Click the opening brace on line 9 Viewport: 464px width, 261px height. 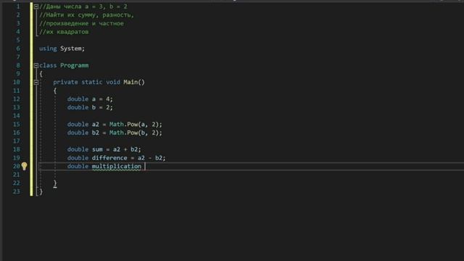tap(41, 74)
